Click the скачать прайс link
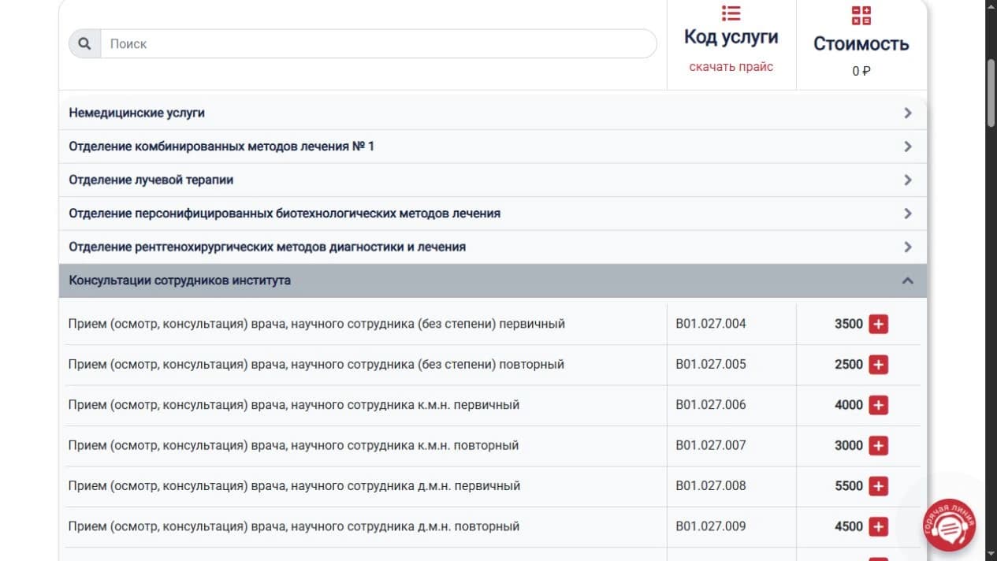Viewport: 997px width, 561px height. [731, 67]
